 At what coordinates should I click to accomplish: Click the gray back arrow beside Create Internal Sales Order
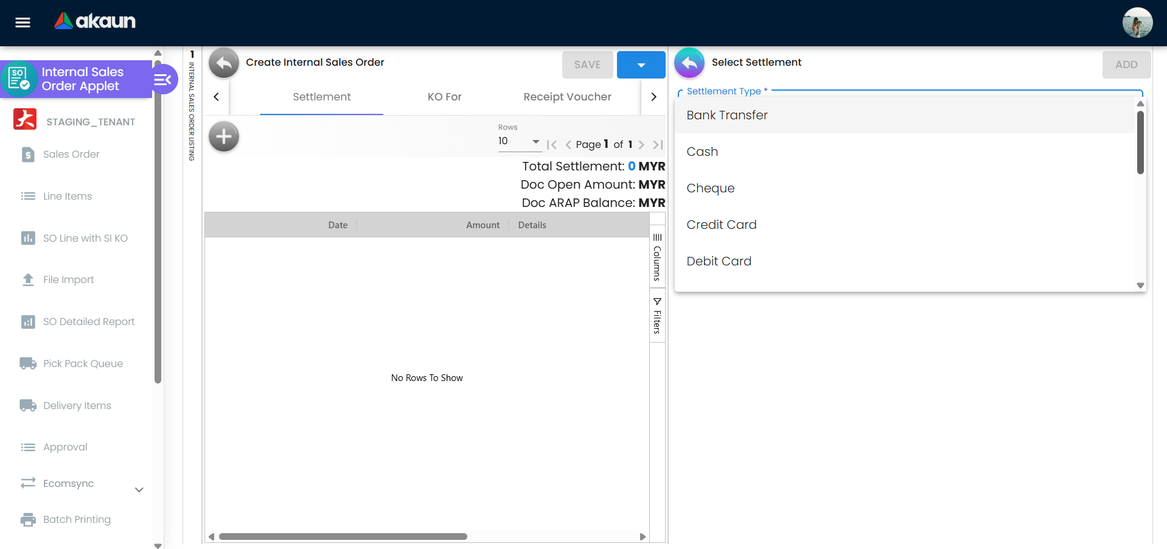223,63
